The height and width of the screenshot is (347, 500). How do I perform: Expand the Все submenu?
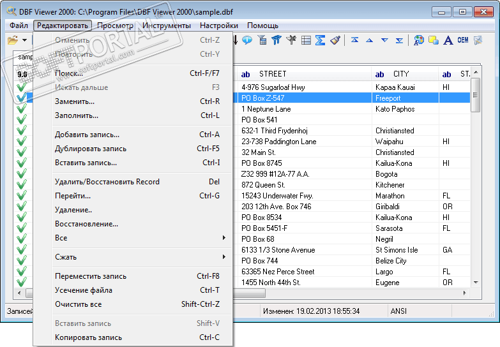tap(141, 238)
